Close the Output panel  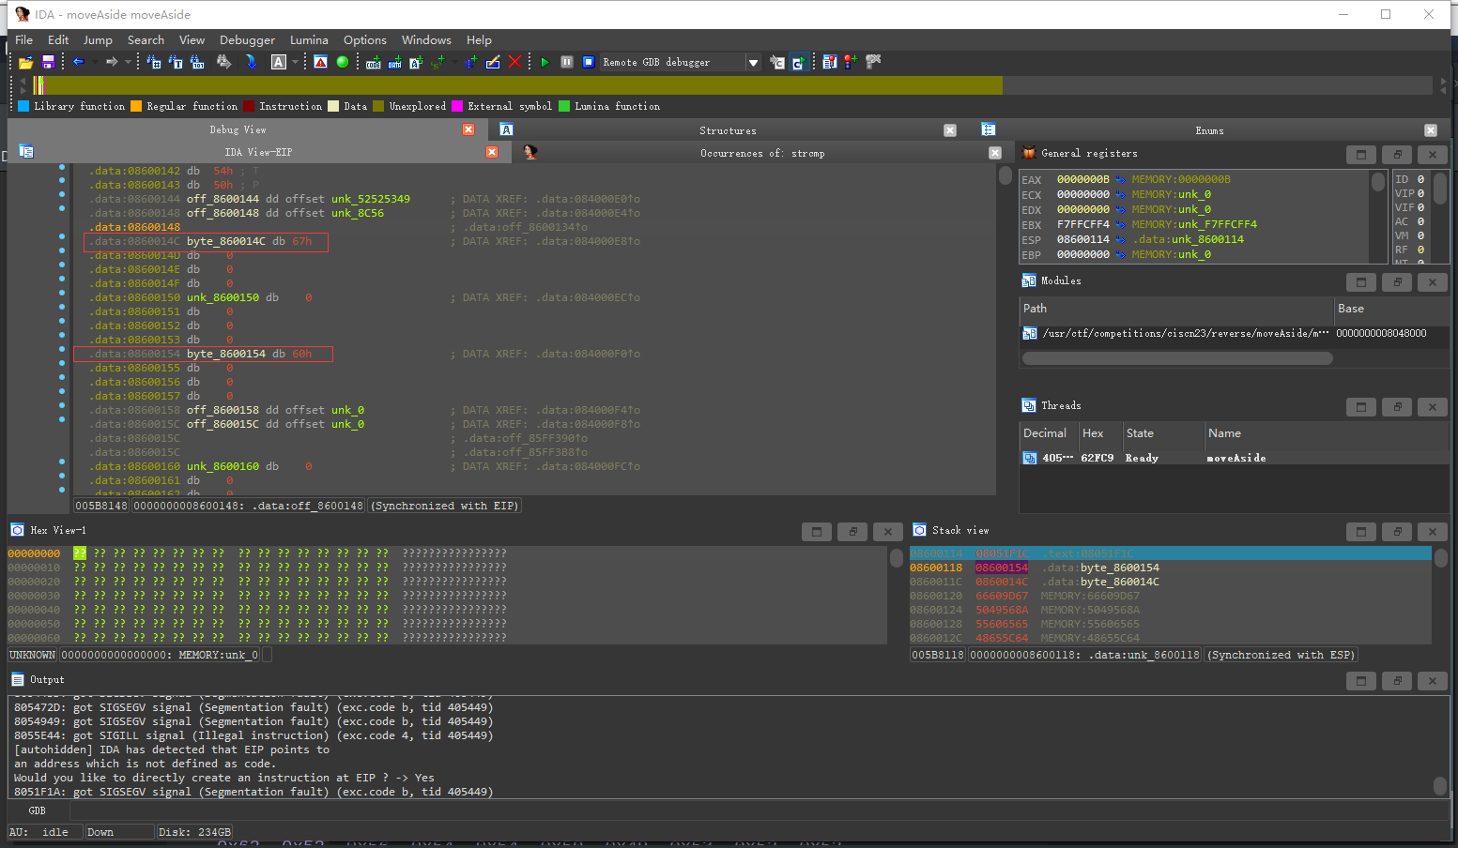1433,681
